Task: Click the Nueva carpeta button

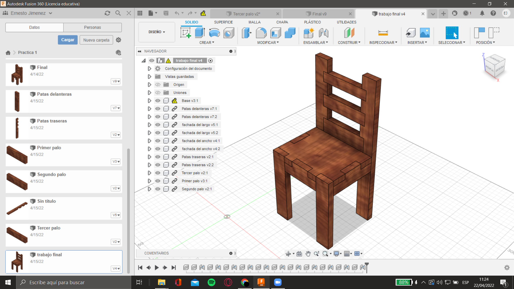Action: (96, 40)
